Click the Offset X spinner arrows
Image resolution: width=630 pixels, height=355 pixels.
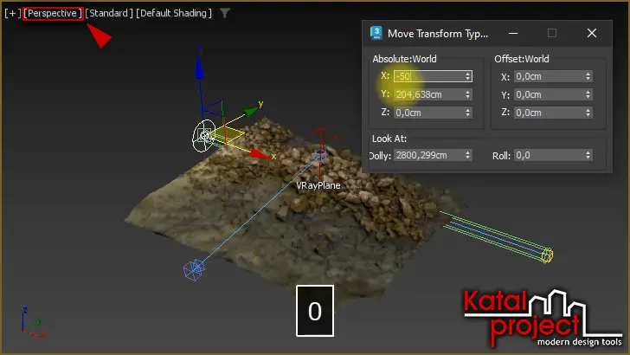point(588,76)
